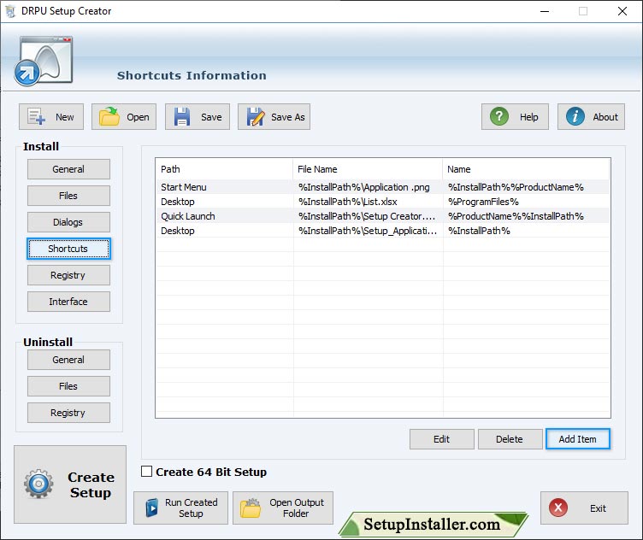643x540 pixels.
Task: Click the Shortcuts Information header icon
Action: (44, 62)
